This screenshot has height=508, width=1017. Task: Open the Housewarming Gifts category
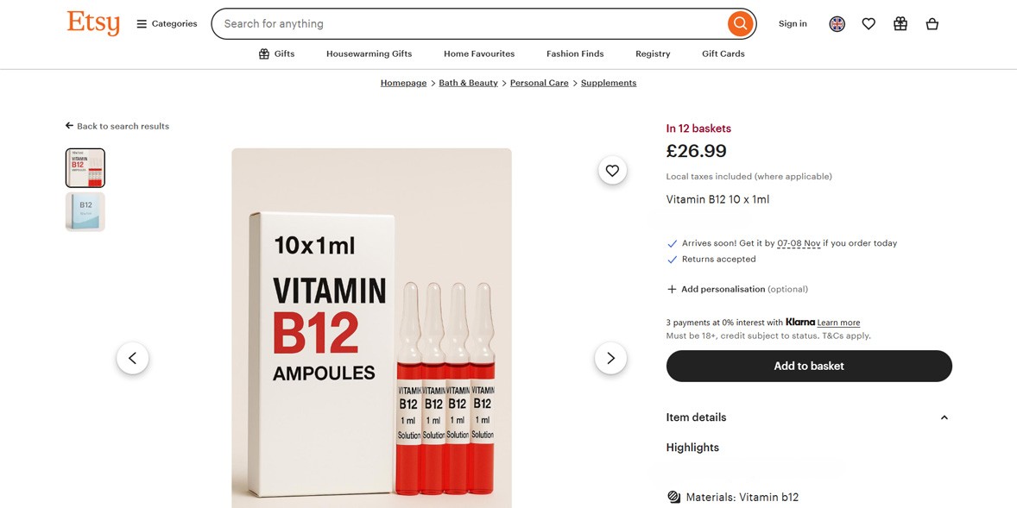[370, 53]
